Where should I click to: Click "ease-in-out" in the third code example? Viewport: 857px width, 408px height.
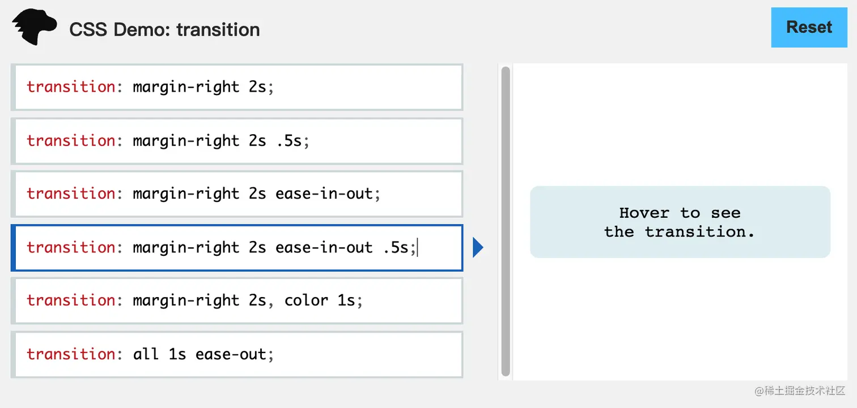(324, 194)
